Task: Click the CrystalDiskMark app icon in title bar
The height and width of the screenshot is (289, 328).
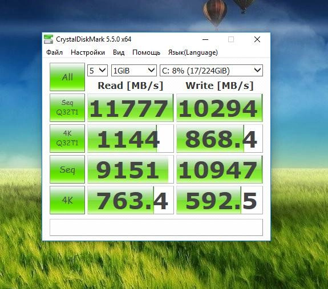Action: click(x=48, y=39)
